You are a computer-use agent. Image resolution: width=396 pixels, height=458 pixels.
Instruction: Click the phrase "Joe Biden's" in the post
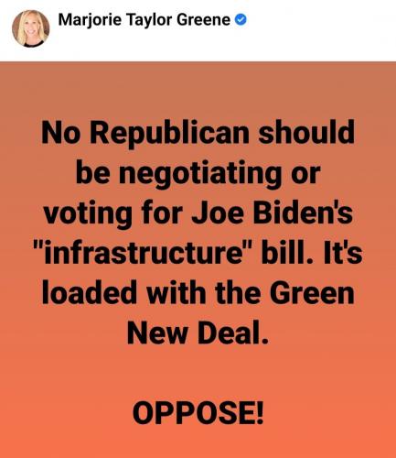tap(273, 212)
